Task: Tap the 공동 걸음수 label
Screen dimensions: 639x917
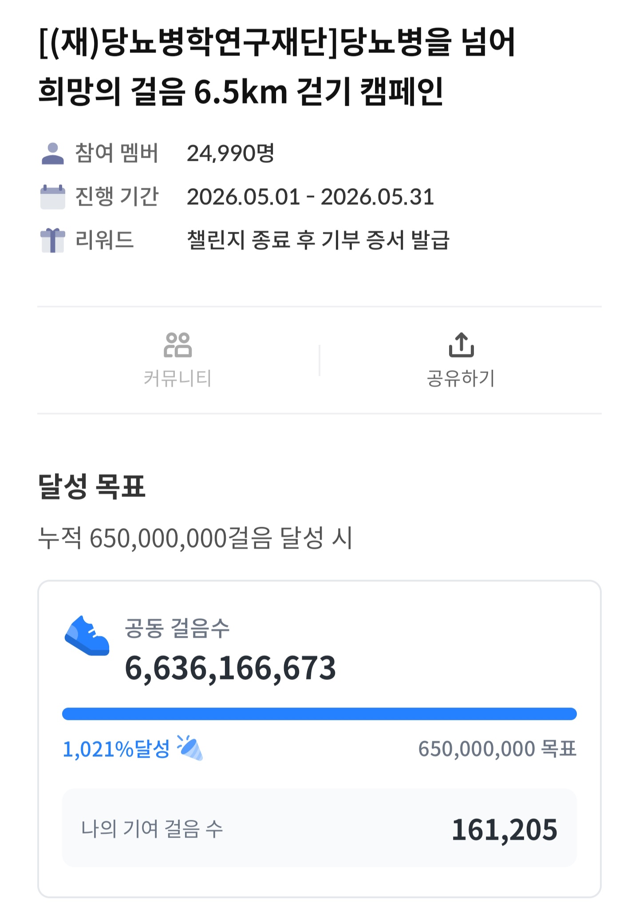Action: coord(177,628)
